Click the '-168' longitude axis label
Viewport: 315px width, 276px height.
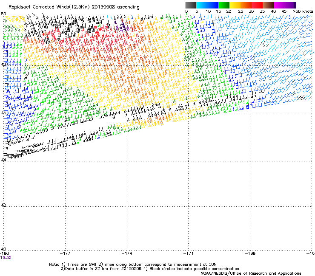(x=250, y=253)
